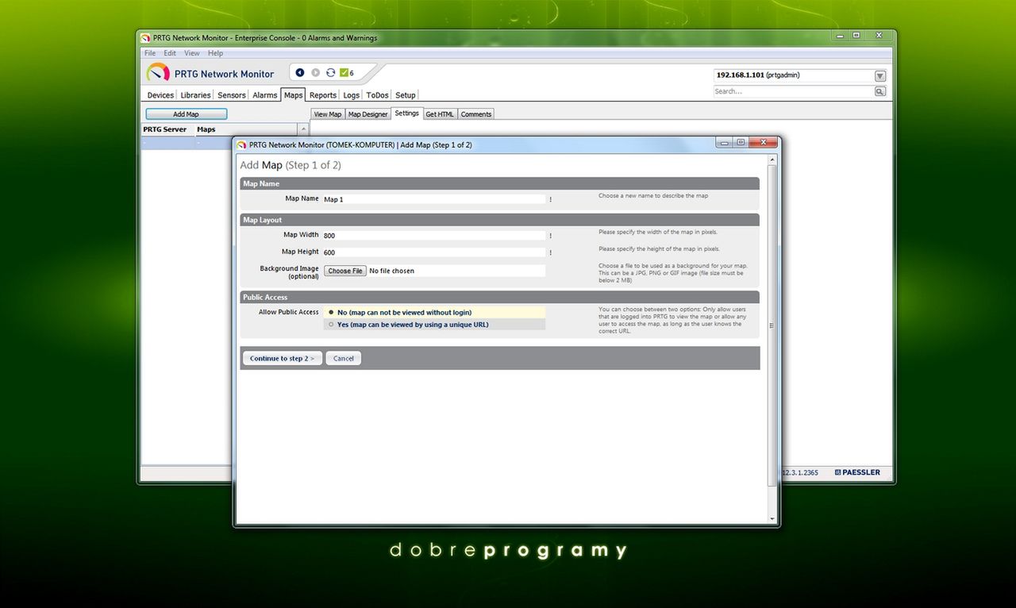This screenshot has width=1016, height=608.
Task: Select the Maps tab
Action: (294, 94)
